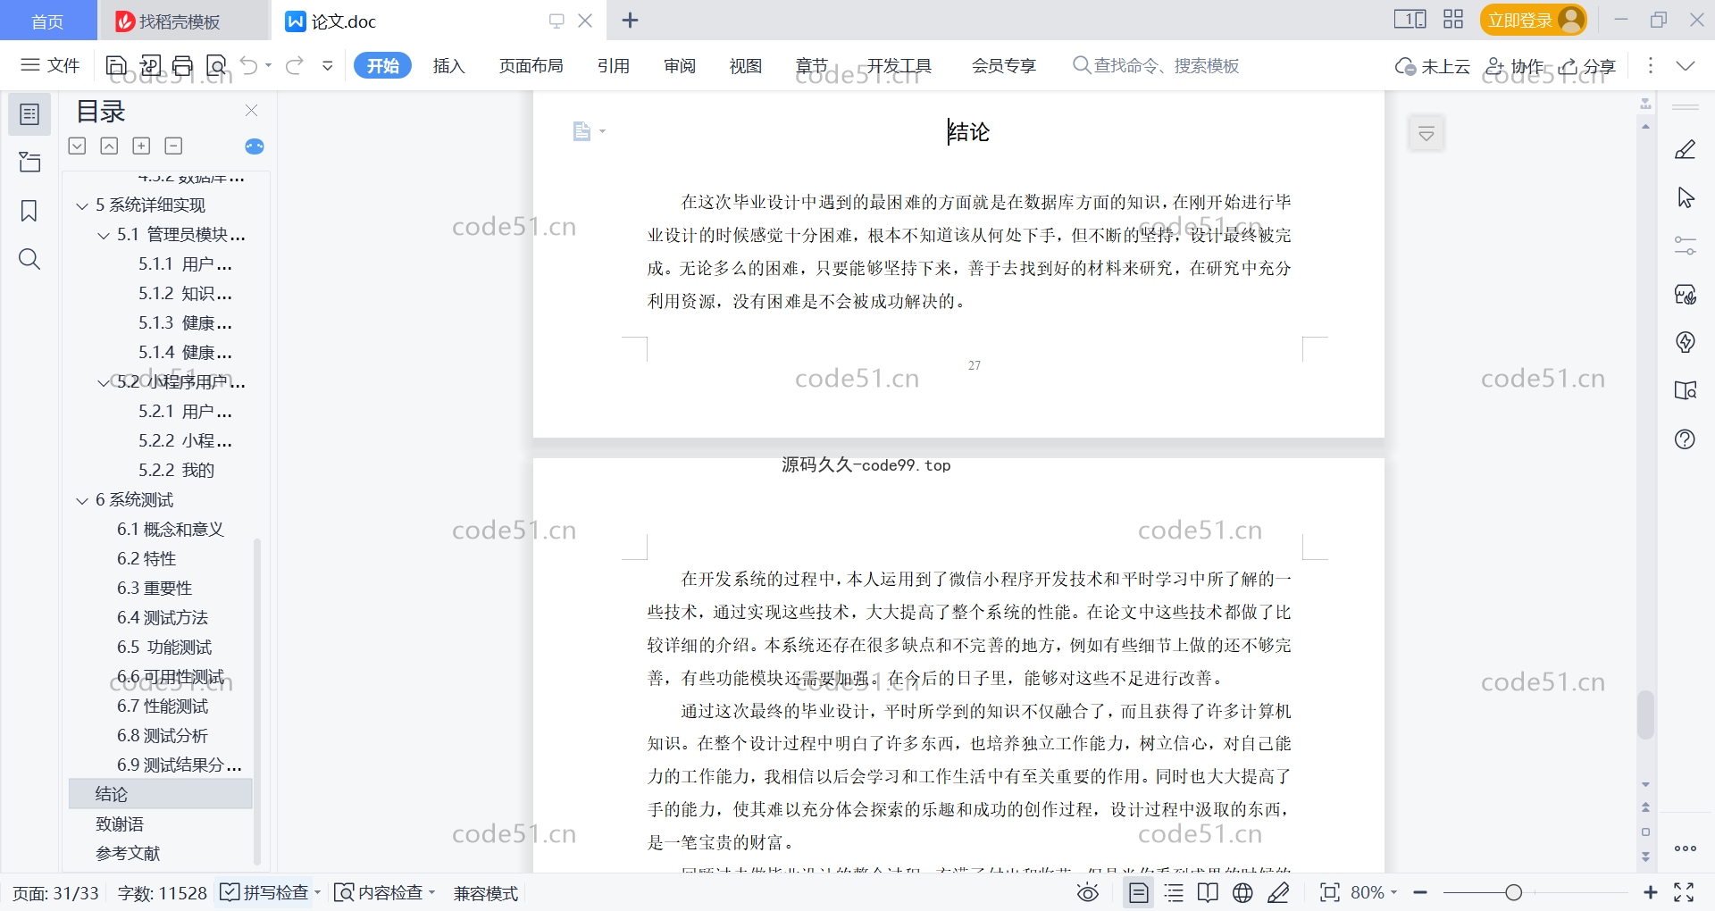
Task: Open the properties sliders panel icon
Action: pyautogui.click(x=1686, y=246)
